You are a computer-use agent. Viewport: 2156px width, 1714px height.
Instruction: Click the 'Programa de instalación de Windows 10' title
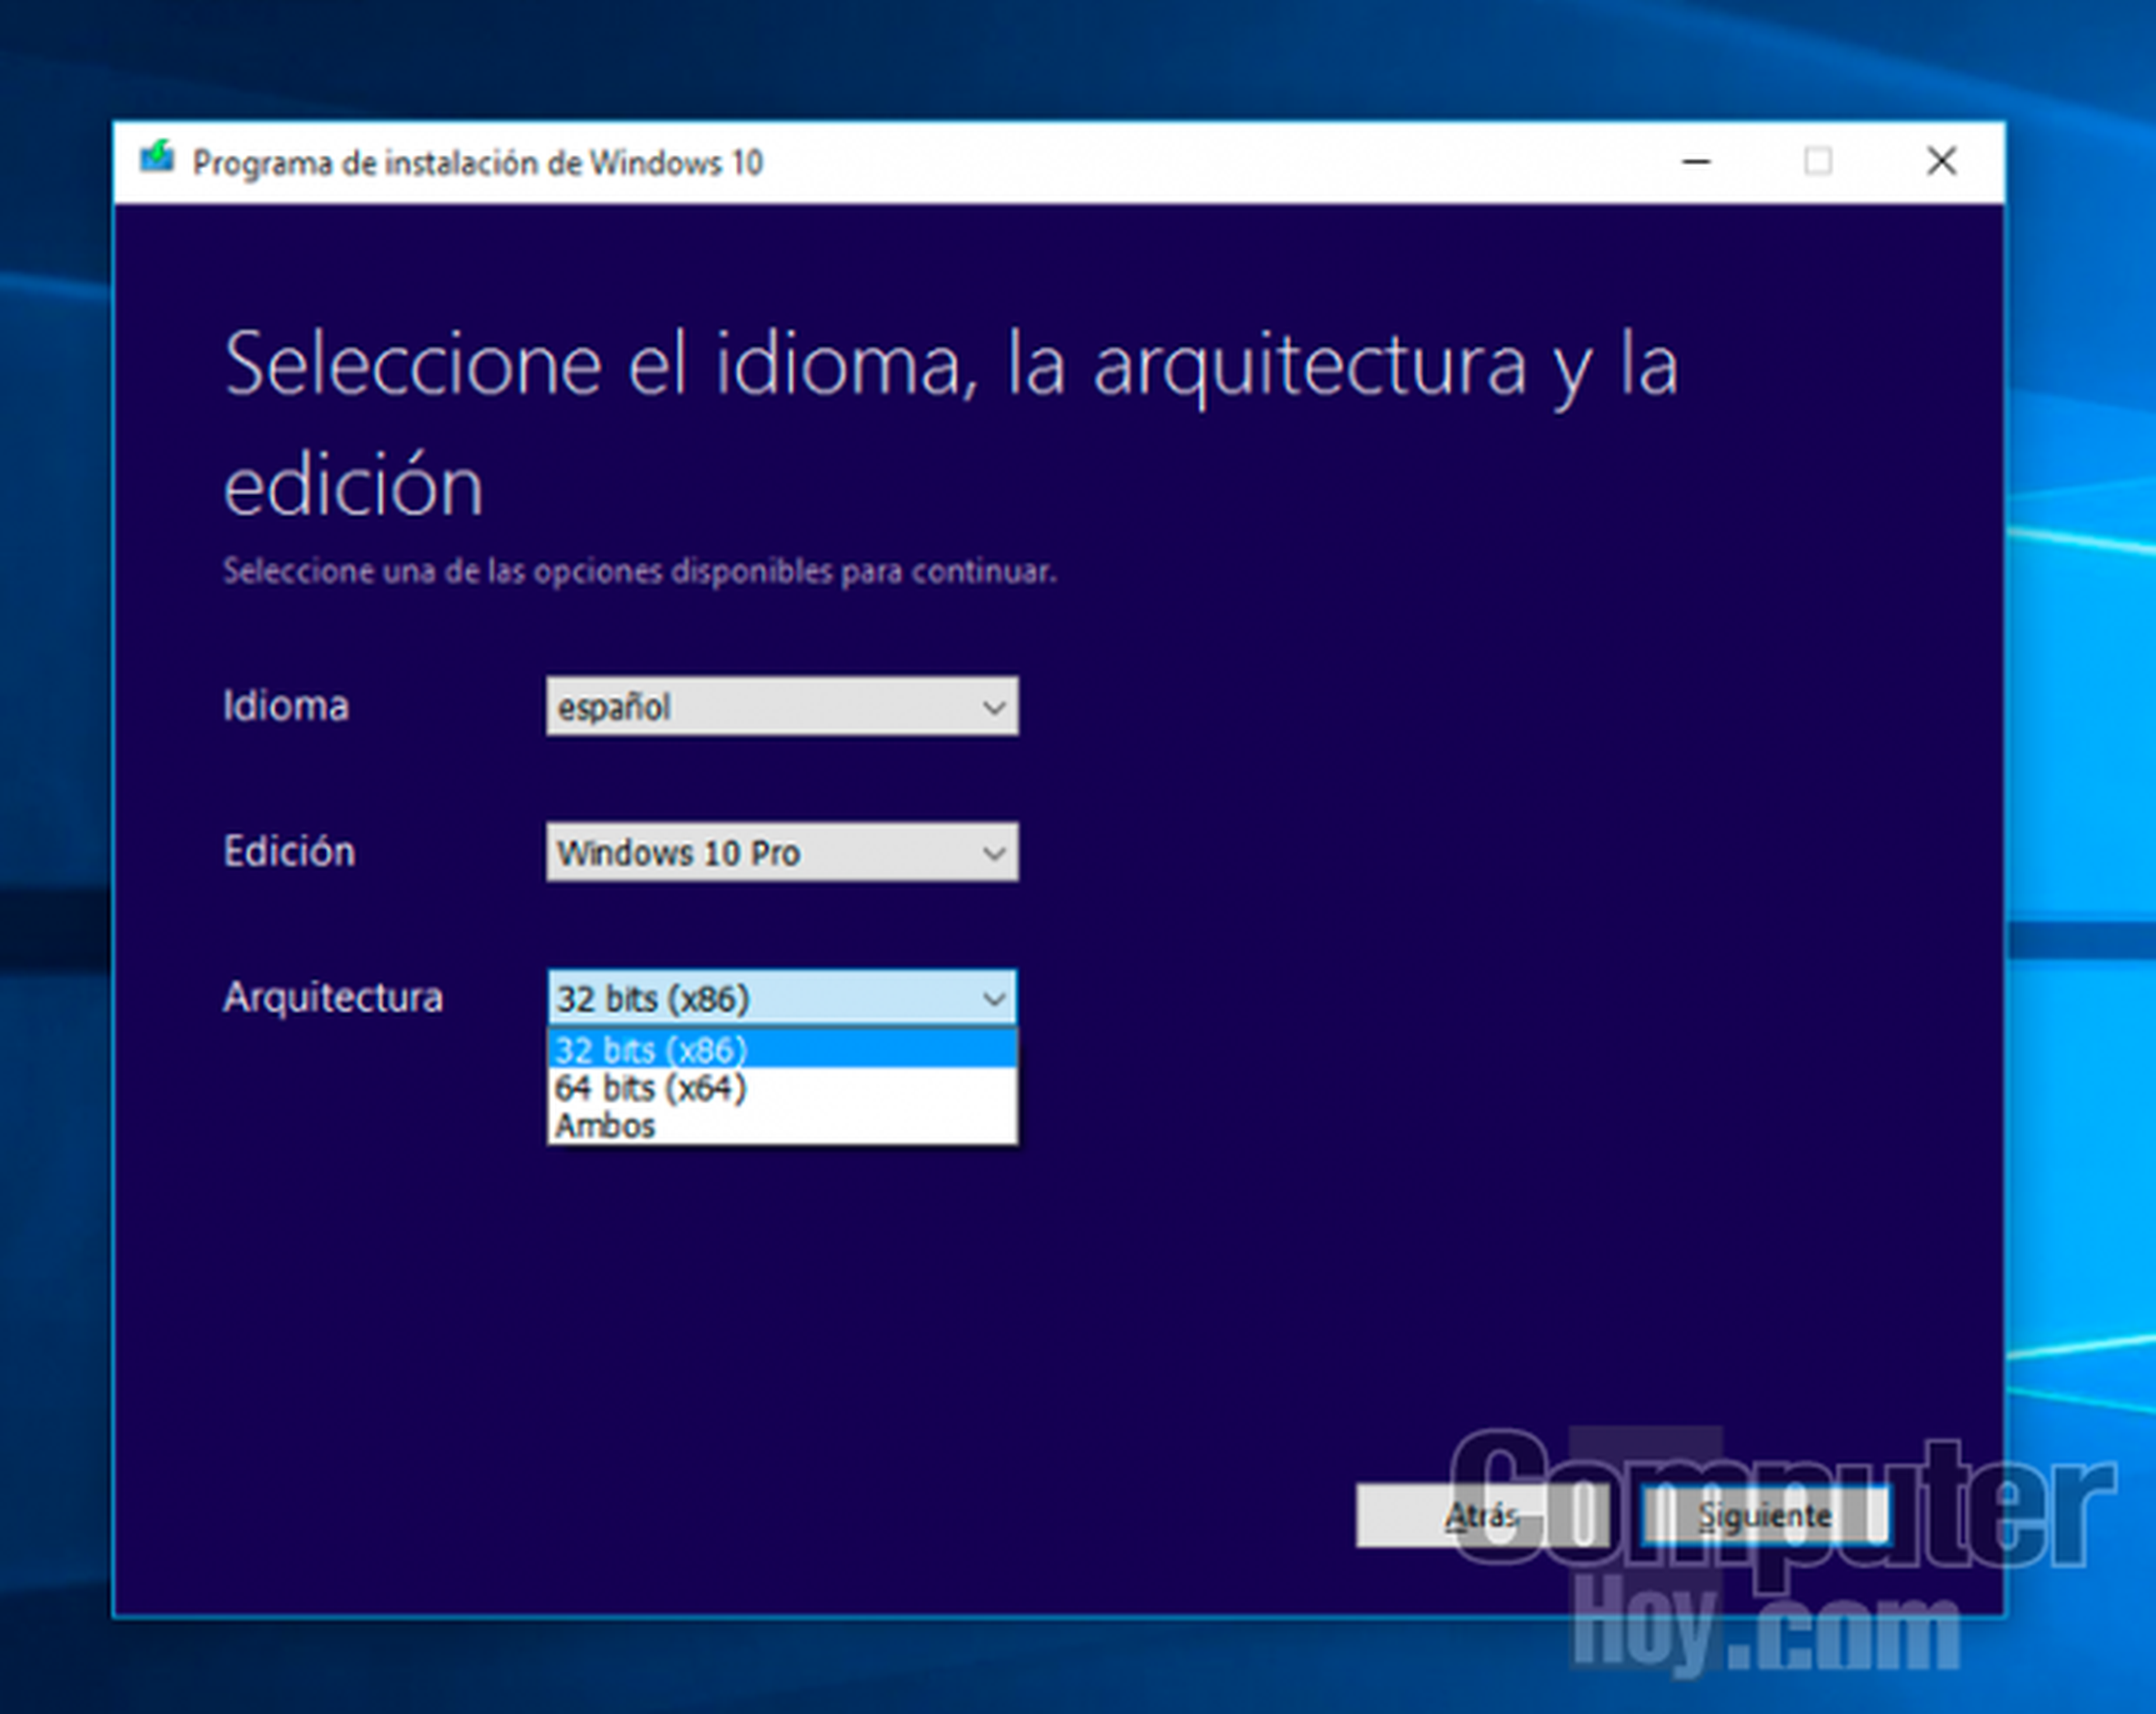pos(478,163)
